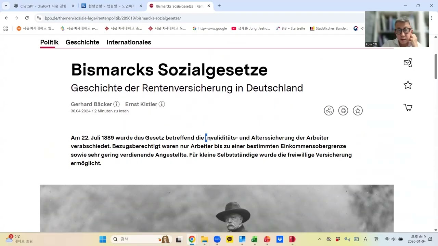The height and width of the screenshot is (246, 438).
Task: Click the print icon beside the share icon
Action: (343, 110)
